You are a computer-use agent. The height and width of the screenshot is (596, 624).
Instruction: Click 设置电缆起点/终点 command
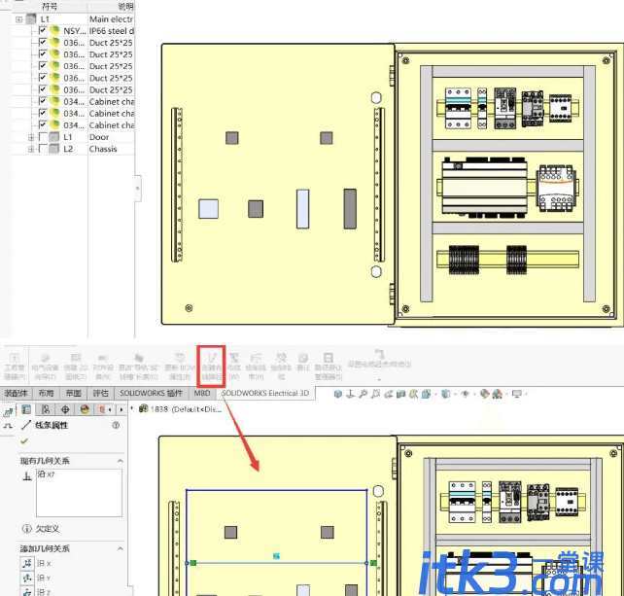pos(379,360)
